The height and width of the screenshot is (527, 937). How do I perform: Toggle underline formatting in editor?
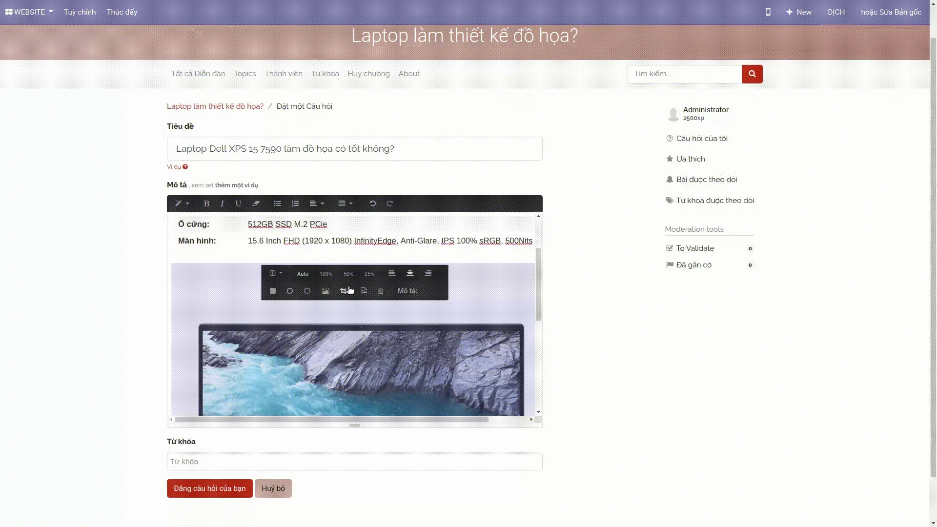238,203
